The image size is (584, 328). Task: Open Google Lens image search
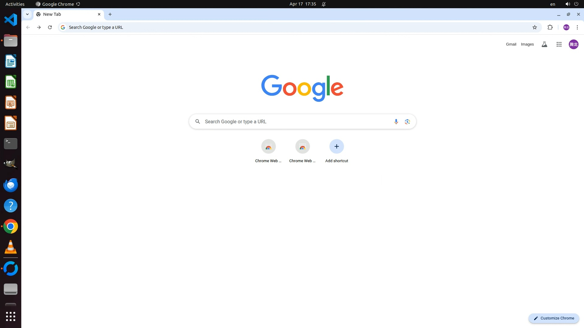click(x=407, y=121)
